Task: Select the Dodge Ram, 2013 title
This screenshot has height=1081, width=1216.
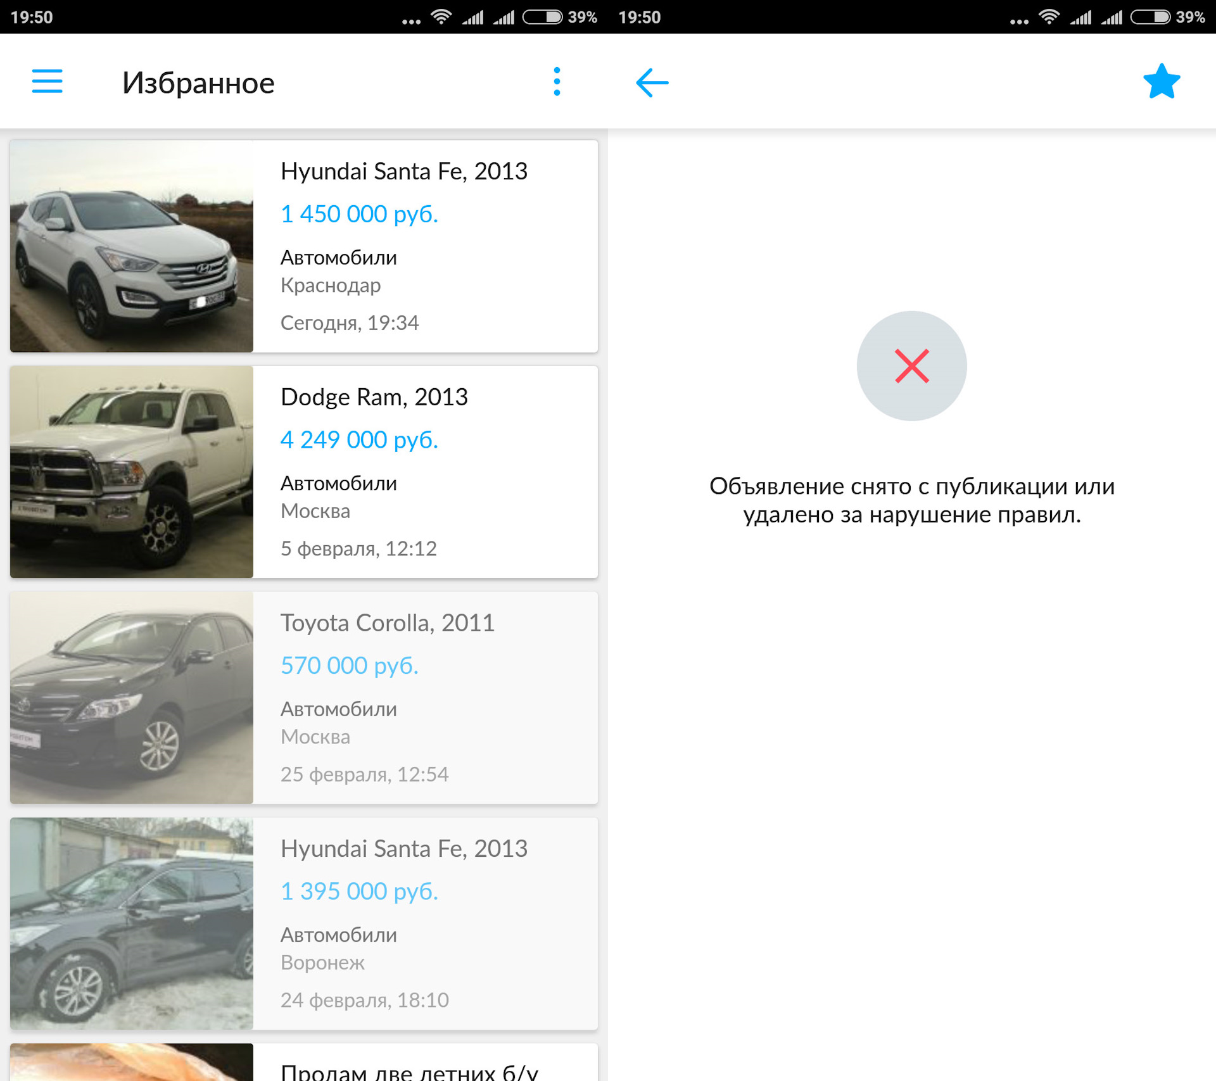Action: (374, 397)
